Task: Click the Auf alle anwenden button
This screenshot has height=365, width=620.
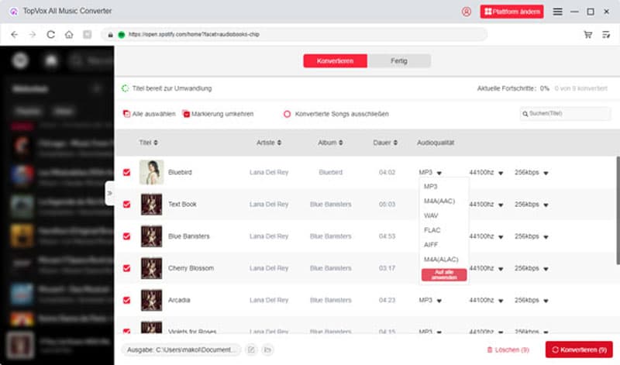Action: pyautogui.click(x=443, y=275)
